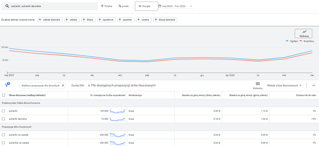Click the 74 000 search volume value
This screenshot has height=146, width=319.
point(104,119)
